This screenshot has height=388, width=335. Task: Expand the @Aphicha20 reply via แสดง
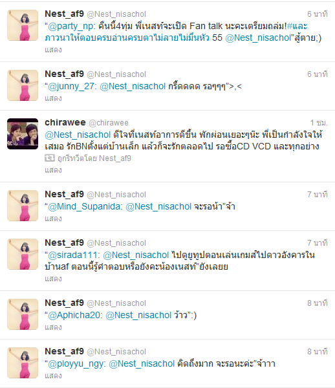53,327
